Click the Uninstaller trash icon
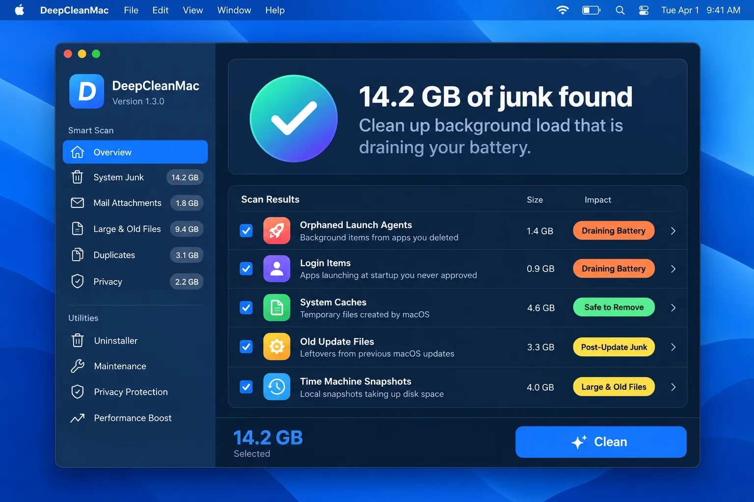 pos(78,340)
